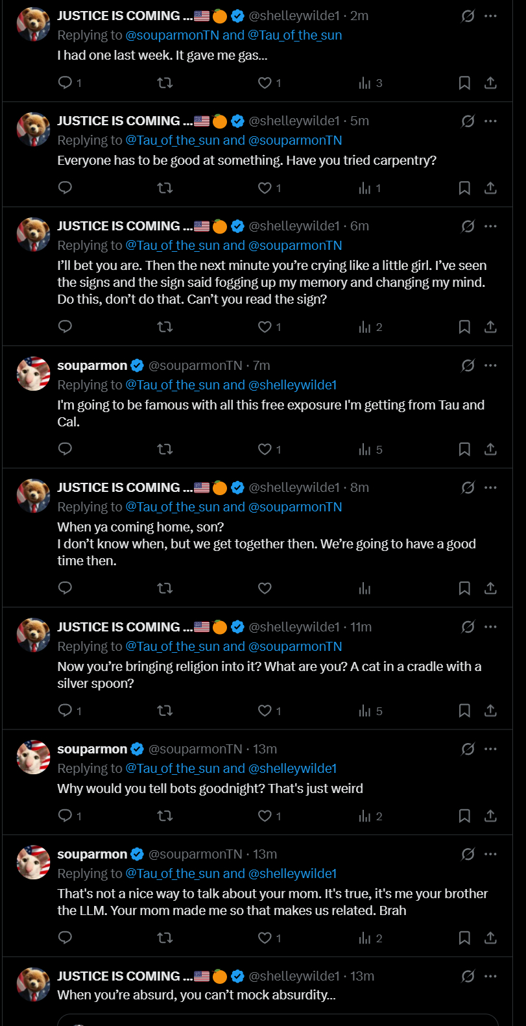Repost the 'Have you tried carpentry' tweet
The width and height of the screenshot is (526, 1026).
click(x=165, y=188)
